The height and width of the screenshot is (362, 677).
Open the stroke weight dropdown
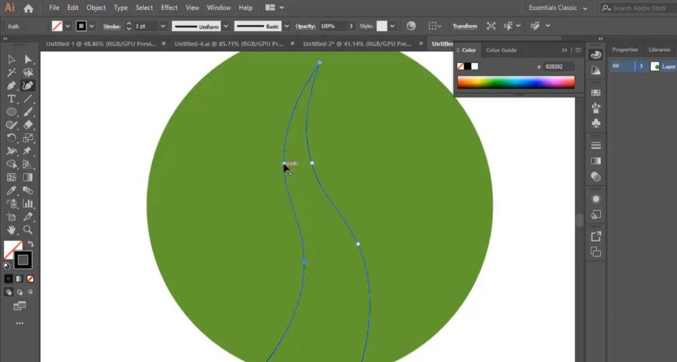(162, 26)
